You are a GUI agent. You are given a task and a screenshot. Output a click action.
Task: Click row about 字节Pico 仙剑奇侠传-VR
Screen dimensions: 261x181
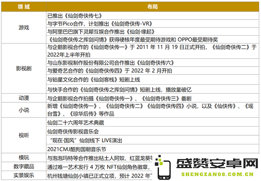click(x=153, y=23)
